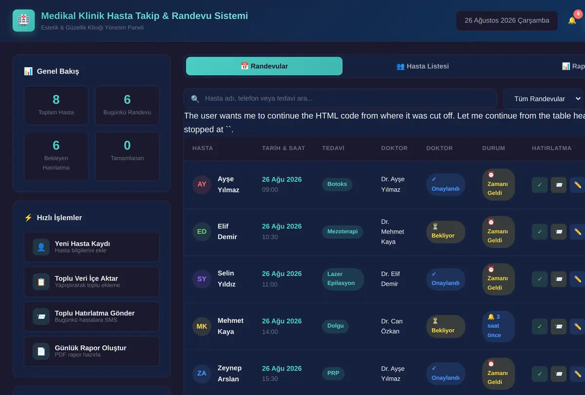This screenshot has width=585, height=395.
Task: Confirm Ayşe Yılmaz's appointment with the checkmark icon
Action: click(540, 185)
